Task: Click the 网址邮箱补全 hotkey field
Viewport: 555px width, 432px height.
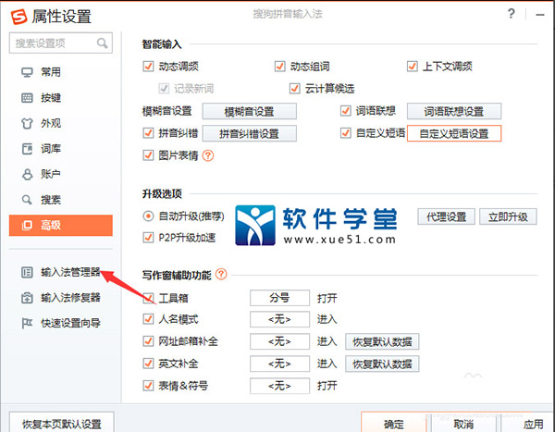Action: [x=279, y=341]
